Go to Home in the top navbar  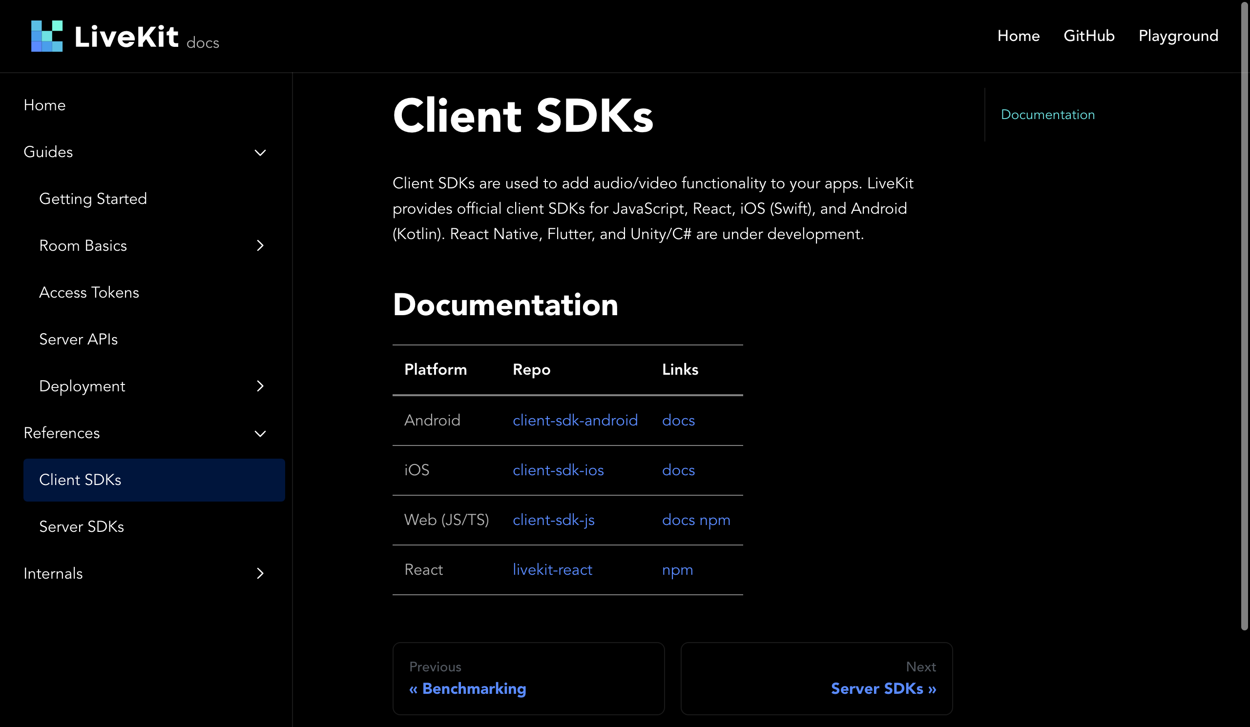point(1018,36)
